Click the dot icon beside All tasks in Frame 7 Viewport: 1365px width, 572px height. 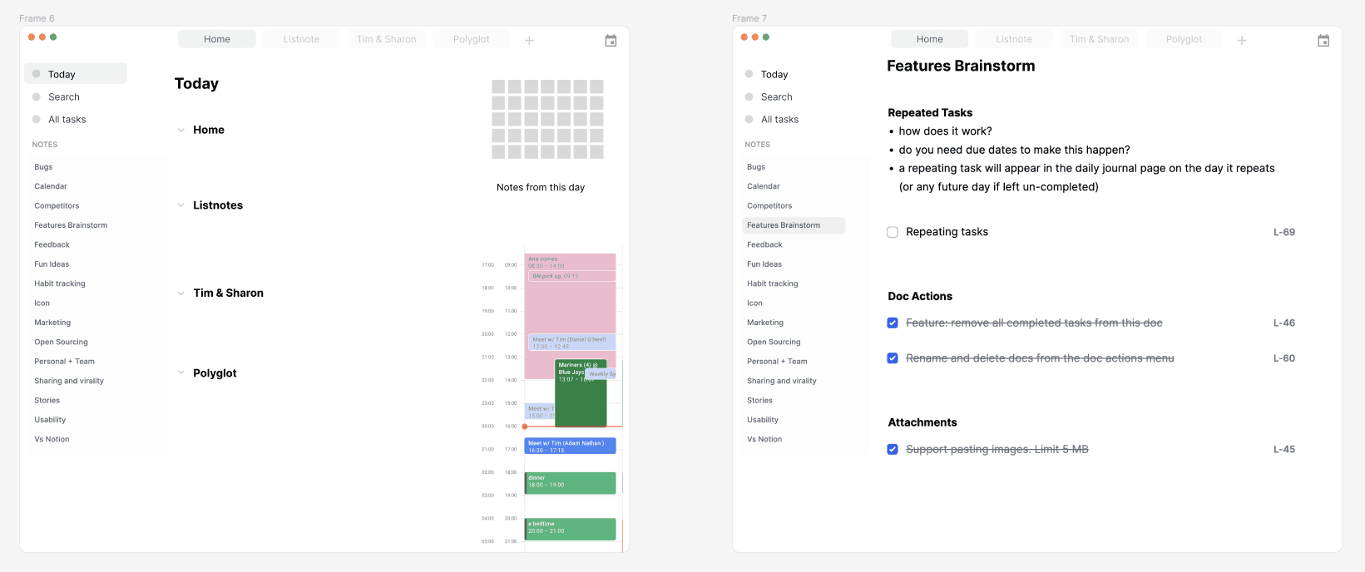[x=749, y=119]
